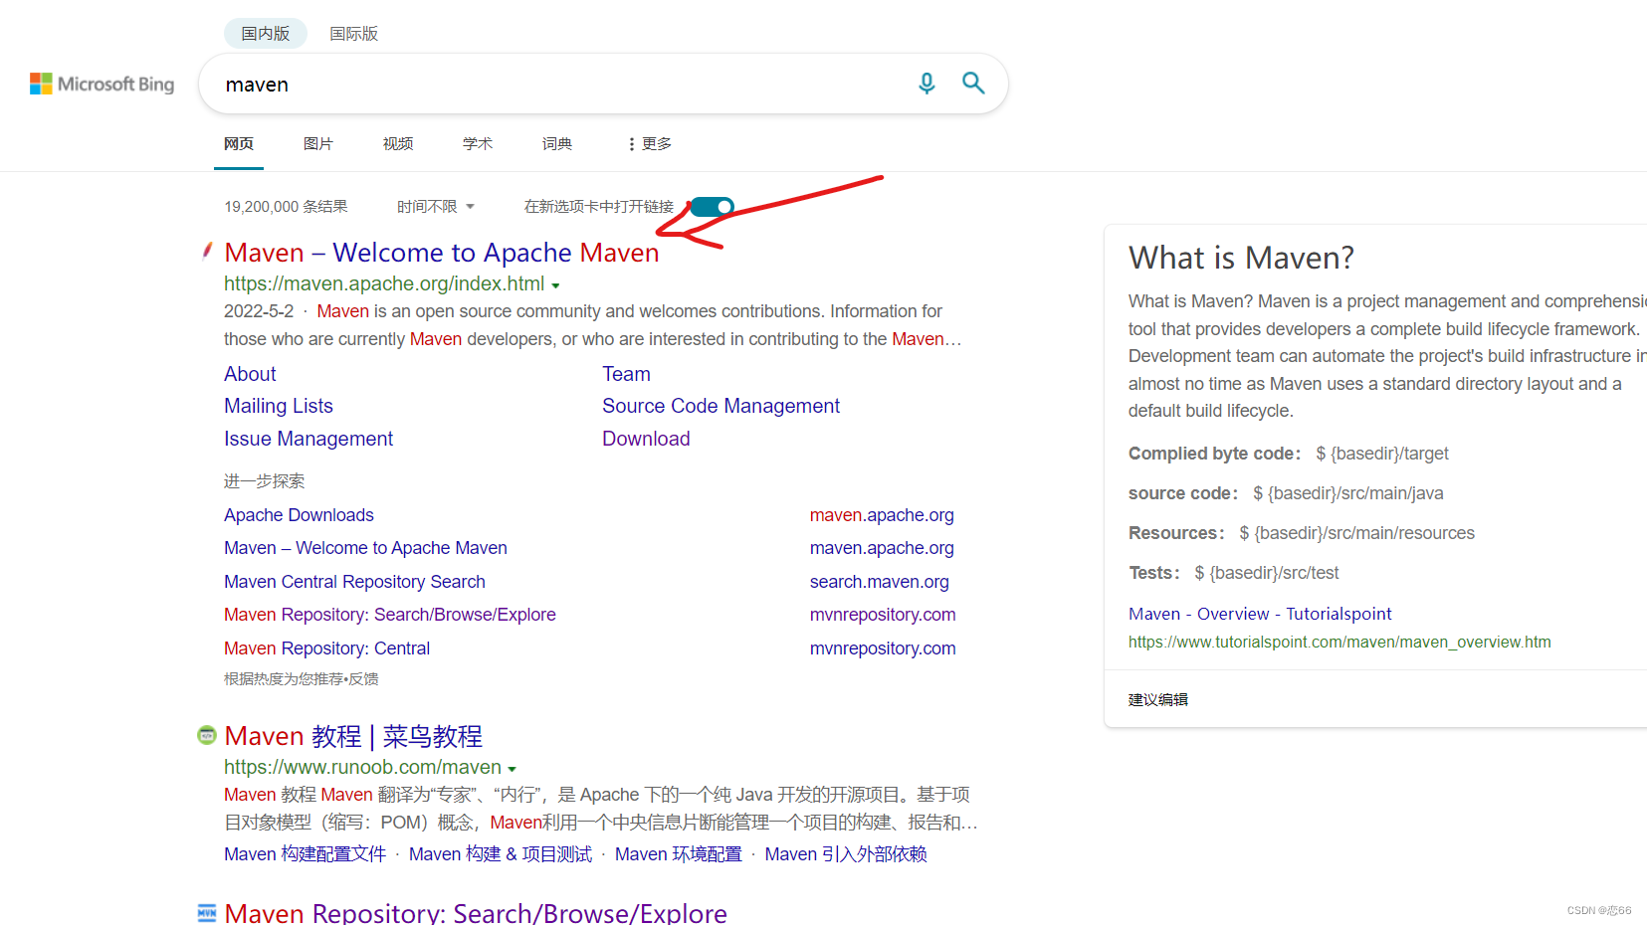The width and height of the screenshot is (1647, 925).
Task: Click the 19,200,000 results count text
Action: tap(286, 207)
